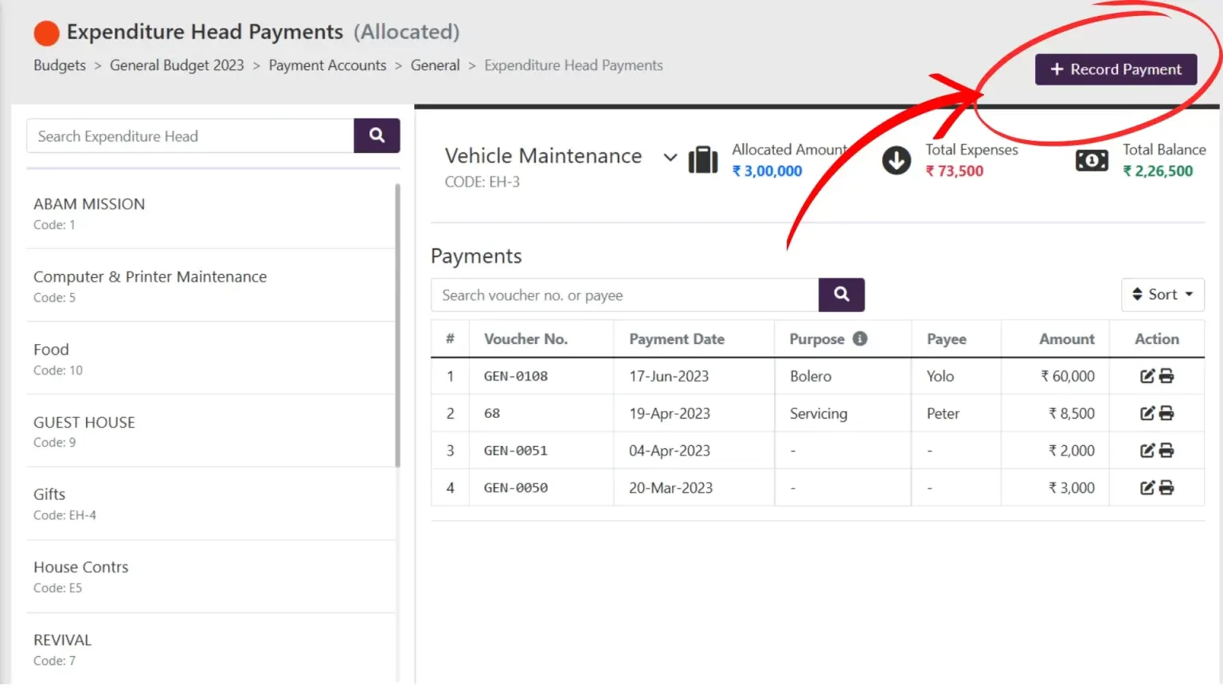
Task: Click the Amount column header
Action: [x=1067, y=339]
